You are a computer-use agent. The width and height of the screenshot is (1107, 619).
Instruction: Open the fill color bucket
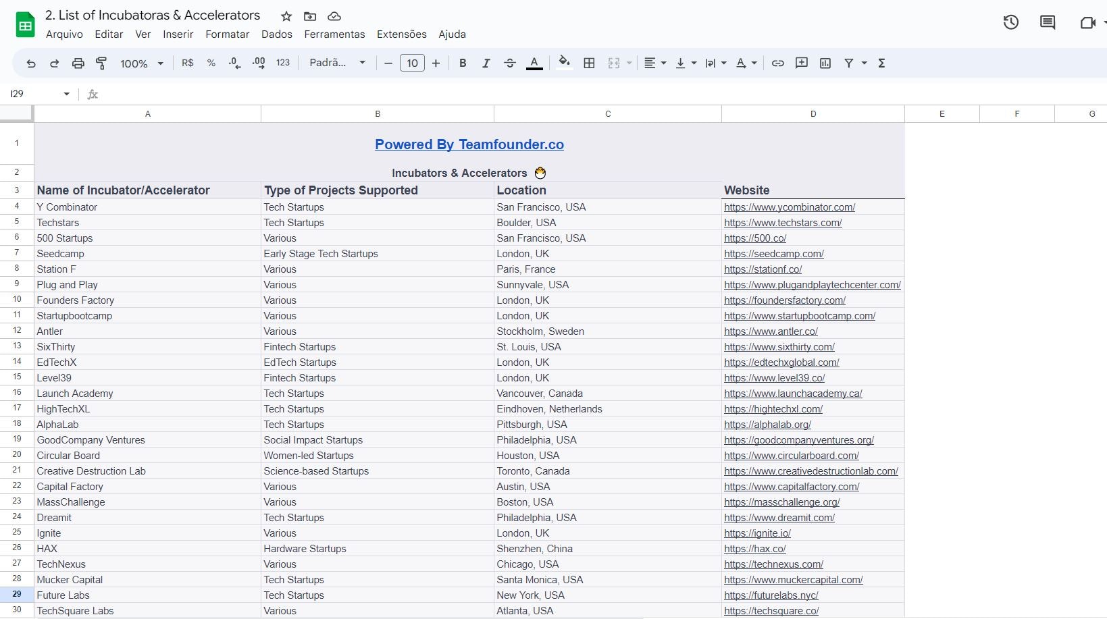pos(565,63)
